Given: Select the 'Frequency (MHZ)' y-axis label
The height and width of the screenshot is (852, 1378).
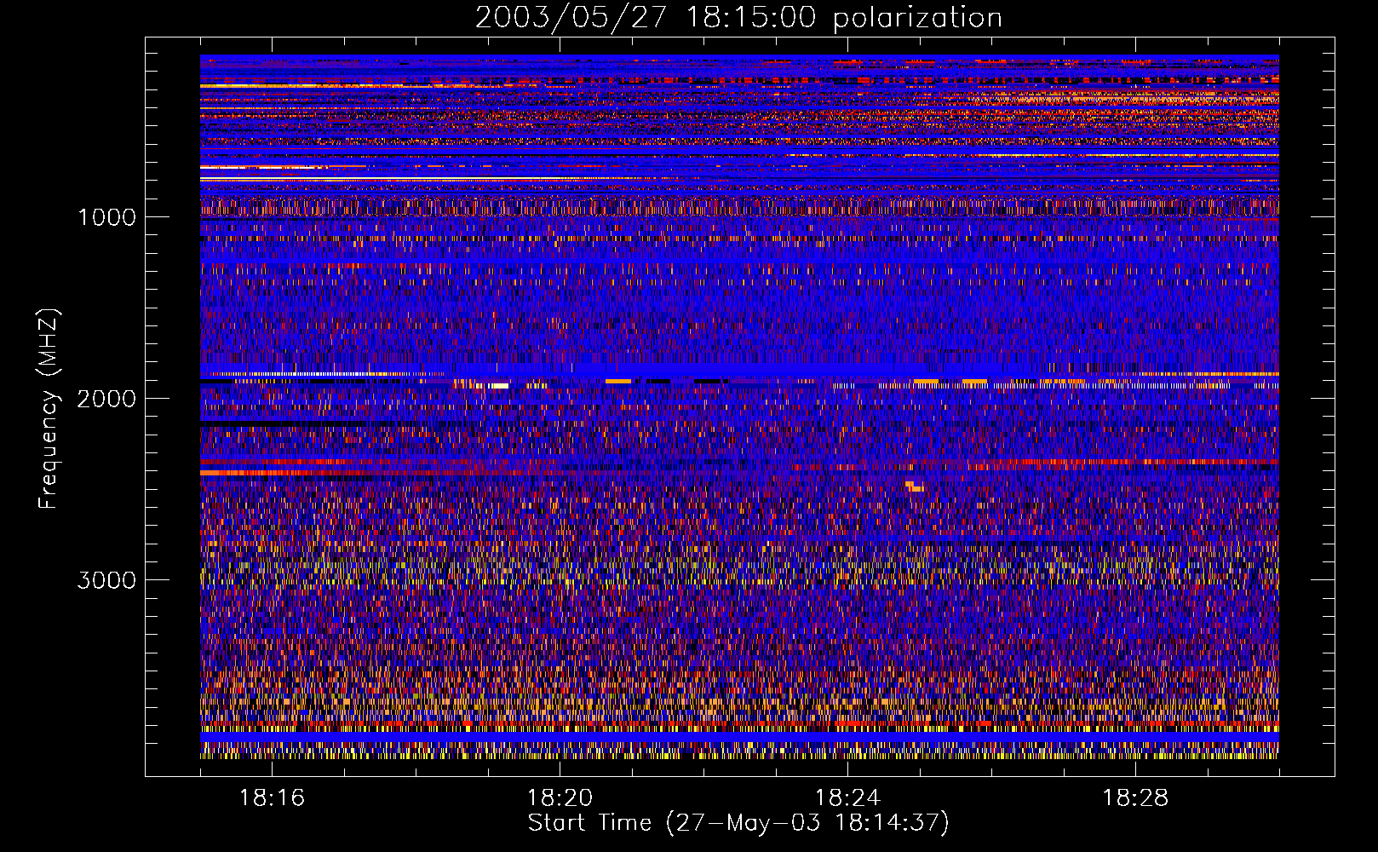Looking at the screenshot, I should tap(49, 409).
